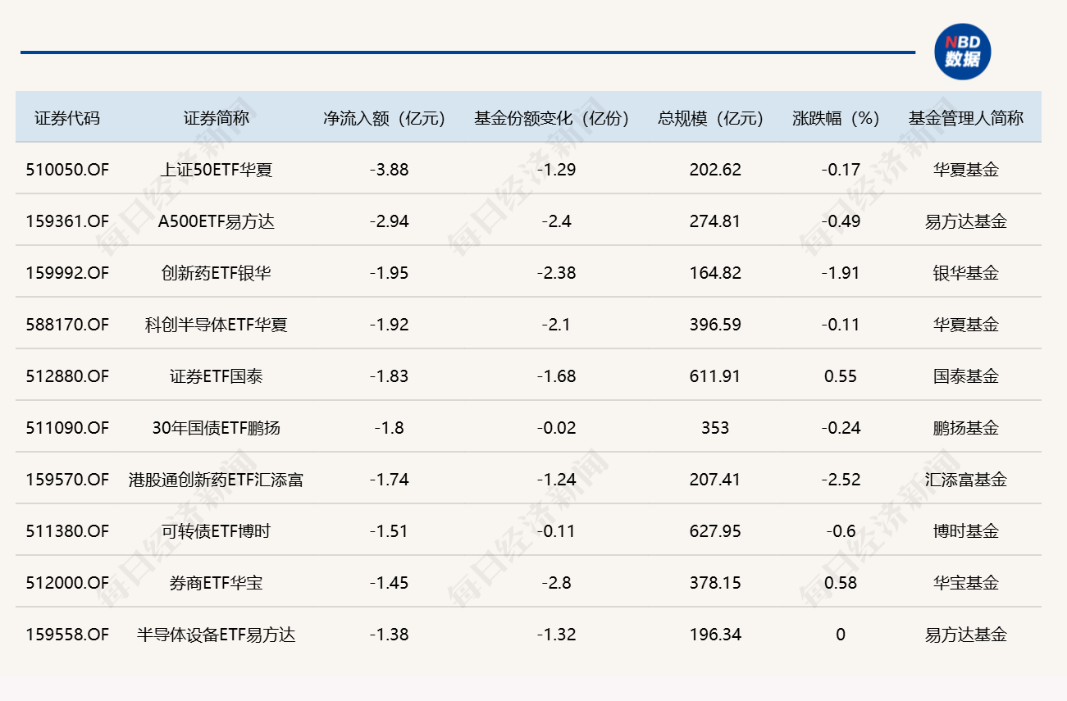Click net inflow value -2.94
Image resolution: width=1067 pixels, height=701 pixels.
389,221
